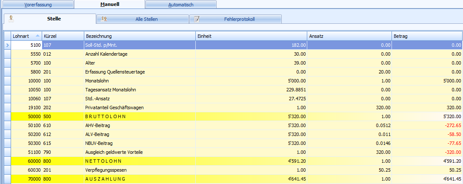
Task: Click the AUSZAHLUNG Betrag cell 4'641.45
Action: (450, 179)
